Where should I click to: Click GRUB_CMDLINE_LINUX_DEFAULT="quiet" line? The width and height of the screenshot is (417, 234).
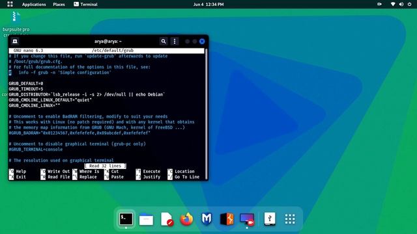click(x=50, y=100)
